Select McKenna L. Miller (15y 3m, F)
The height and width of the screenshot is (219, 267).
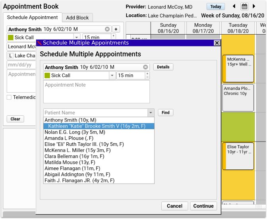99,150
